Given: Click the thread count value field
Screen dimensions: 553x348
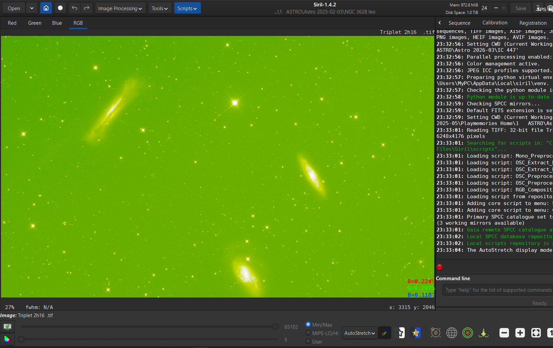Looking at the screenshot, I should point(485,8).
